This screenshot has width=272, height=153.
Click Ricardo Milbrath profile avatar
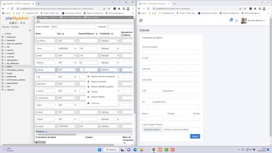click(244, 20)
